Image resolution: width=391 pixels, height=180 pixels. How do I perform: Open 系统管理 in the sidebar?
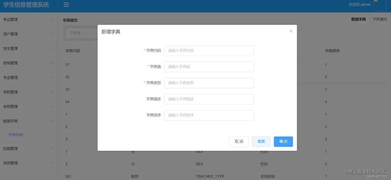[x=29, y=163]
